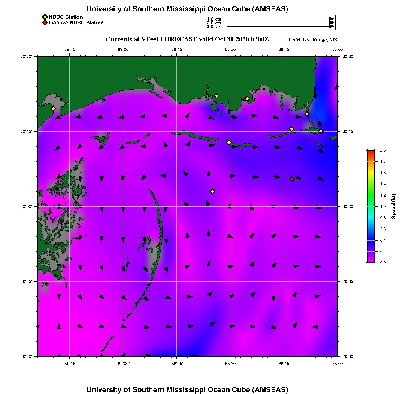Viewport: 412px width, 394px height.
Task: Click the red top of the speed color bar
Action: click(x=370, y=152)
